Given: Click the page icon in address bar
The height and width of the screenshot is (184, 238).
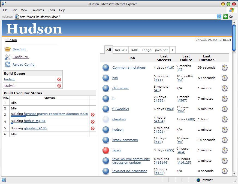Looking at the screenshot, I should (17, 17).
